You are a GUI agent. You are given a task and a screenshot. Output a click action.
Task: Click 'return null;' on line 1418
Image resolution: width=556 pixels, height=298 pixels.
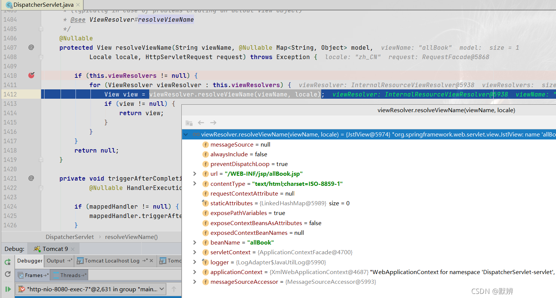pos(96,150)
